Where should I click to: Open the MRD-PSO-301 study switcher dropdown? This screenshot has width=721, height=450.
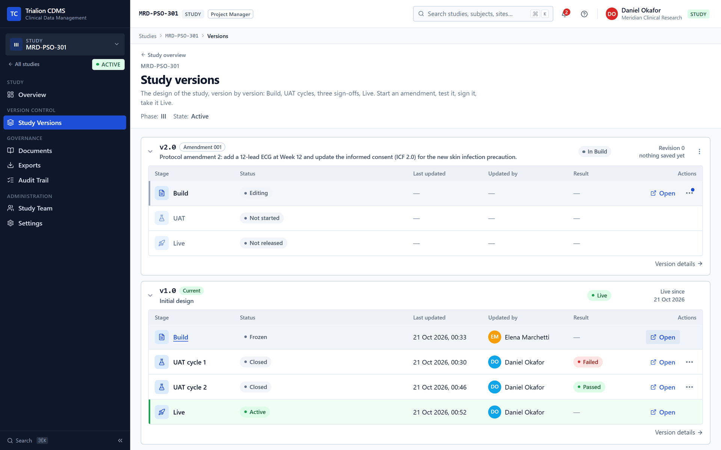pyautogui.click(x=65, y=44)
